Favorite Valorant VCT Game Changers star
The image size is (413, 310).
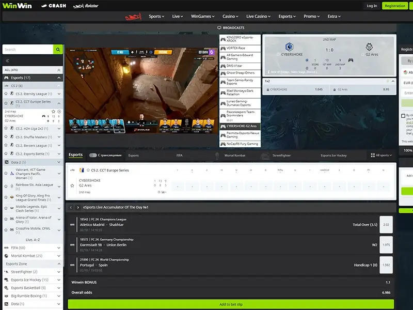[x=6, y=174]
